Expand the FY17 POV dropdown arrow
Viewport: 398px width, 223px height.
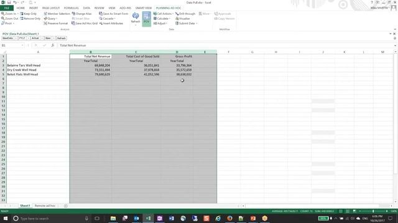click(29, 38)
